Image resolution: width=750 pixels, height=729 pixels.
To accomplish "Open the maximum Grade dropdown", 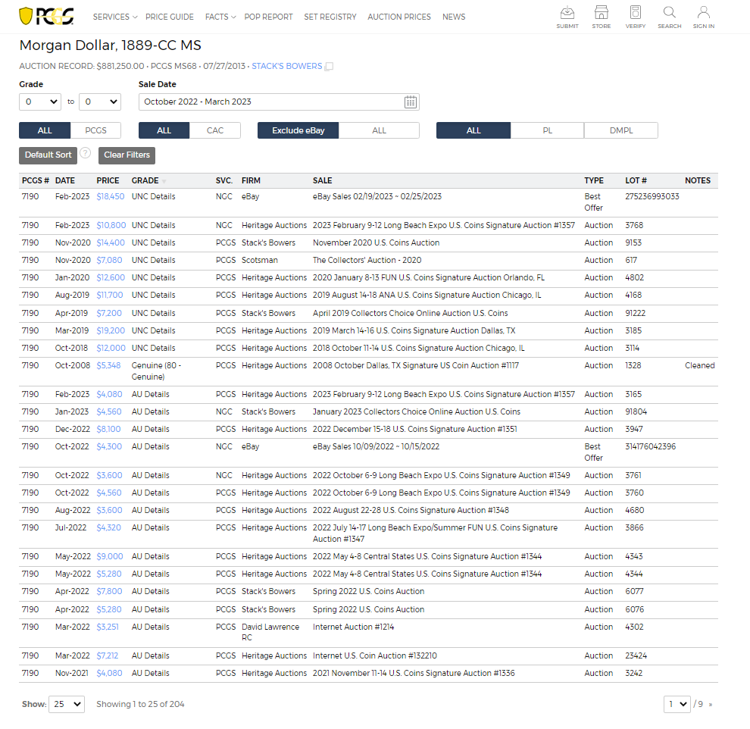I will [x=99, y=102].
